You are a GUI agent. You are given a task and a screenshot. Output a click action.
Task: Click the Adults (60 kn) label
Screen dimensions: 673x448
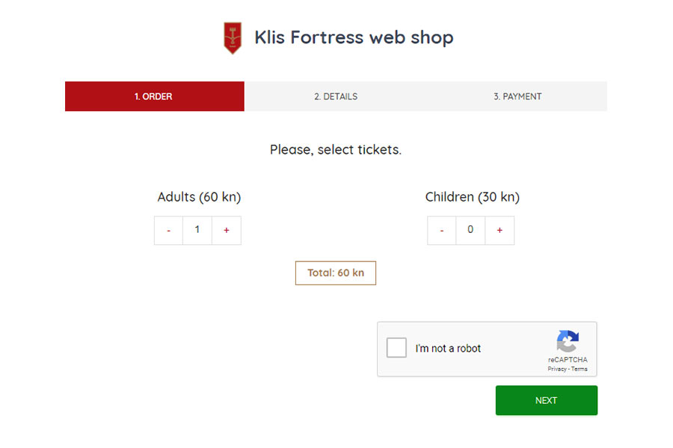[199, 197]
